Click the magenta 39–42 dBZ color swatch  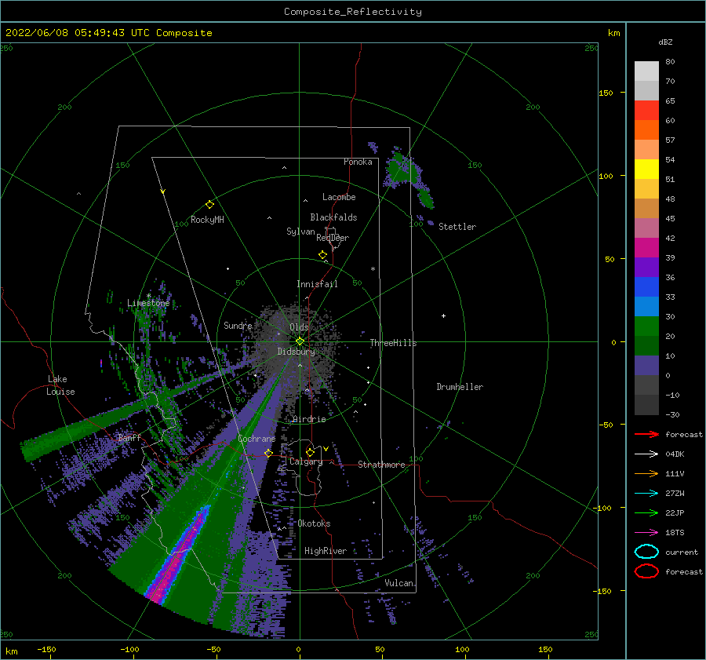646,248
